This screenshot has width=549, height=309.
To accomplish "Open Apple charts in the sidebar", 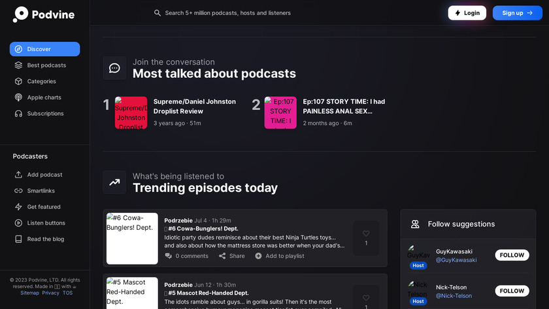I will coord(44,98).
